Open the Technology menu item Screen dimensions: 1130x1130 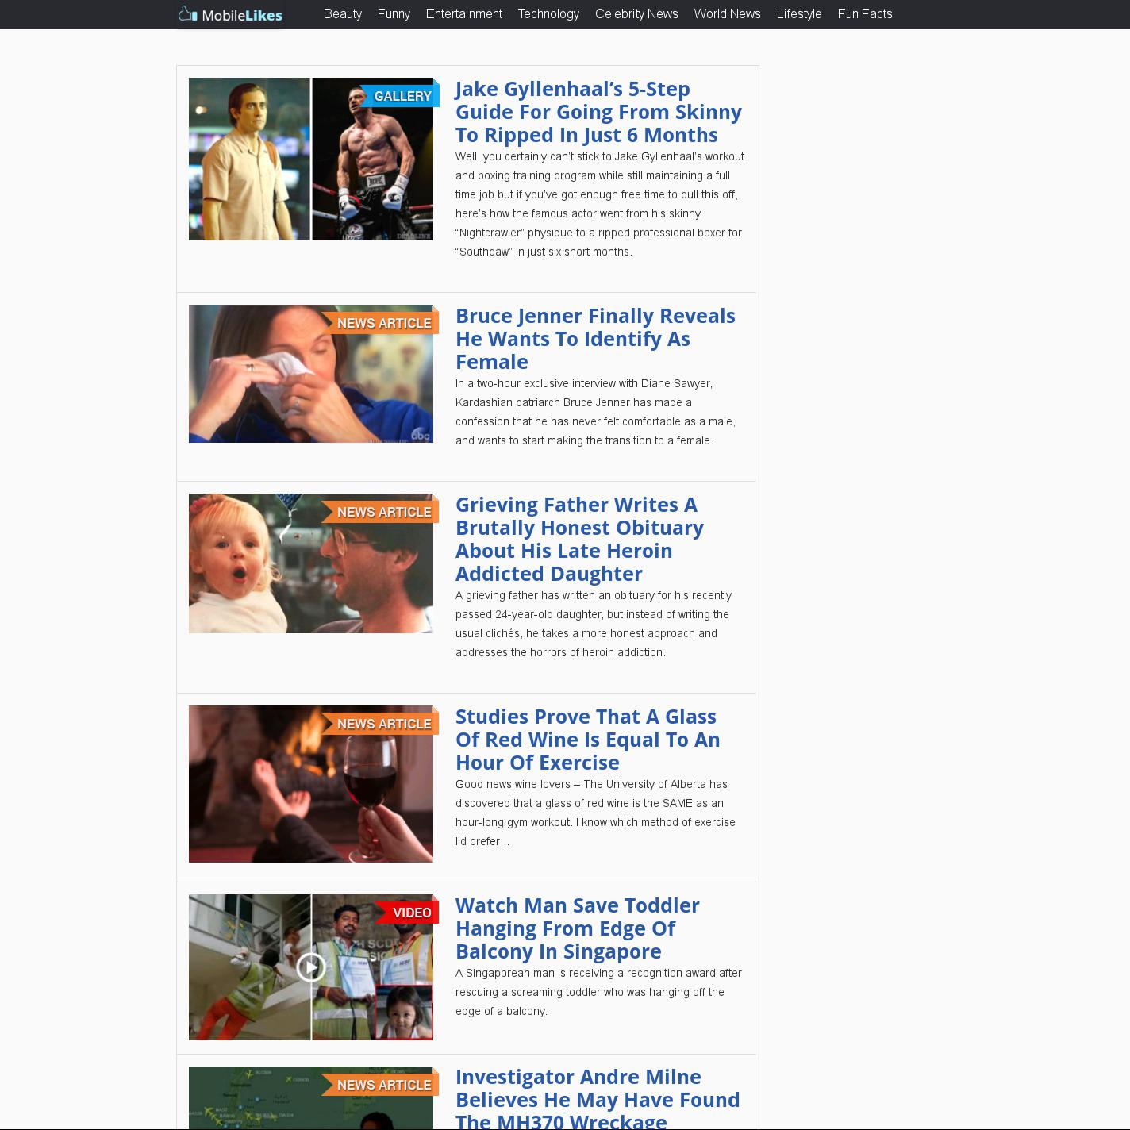[x=548, y=14]
